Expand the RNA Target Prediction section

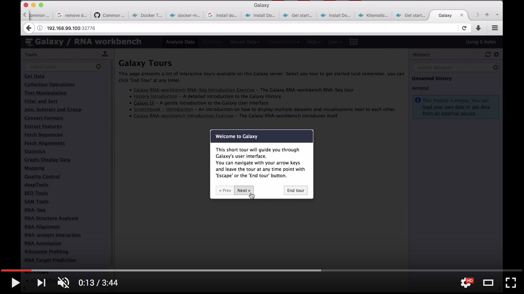point(50,260)
